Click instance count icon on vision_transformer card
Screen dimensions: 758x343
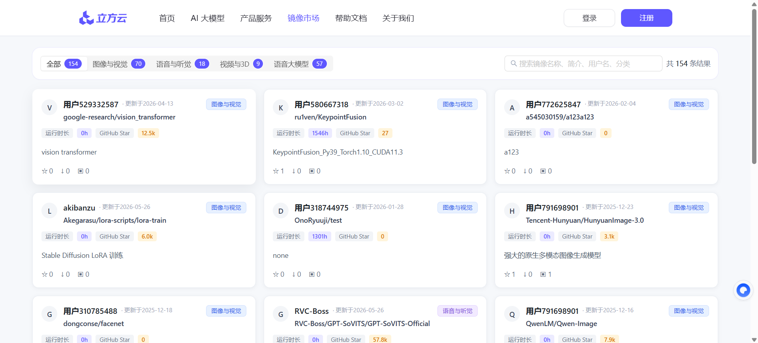pyautogui.click(x=81, y=171)
